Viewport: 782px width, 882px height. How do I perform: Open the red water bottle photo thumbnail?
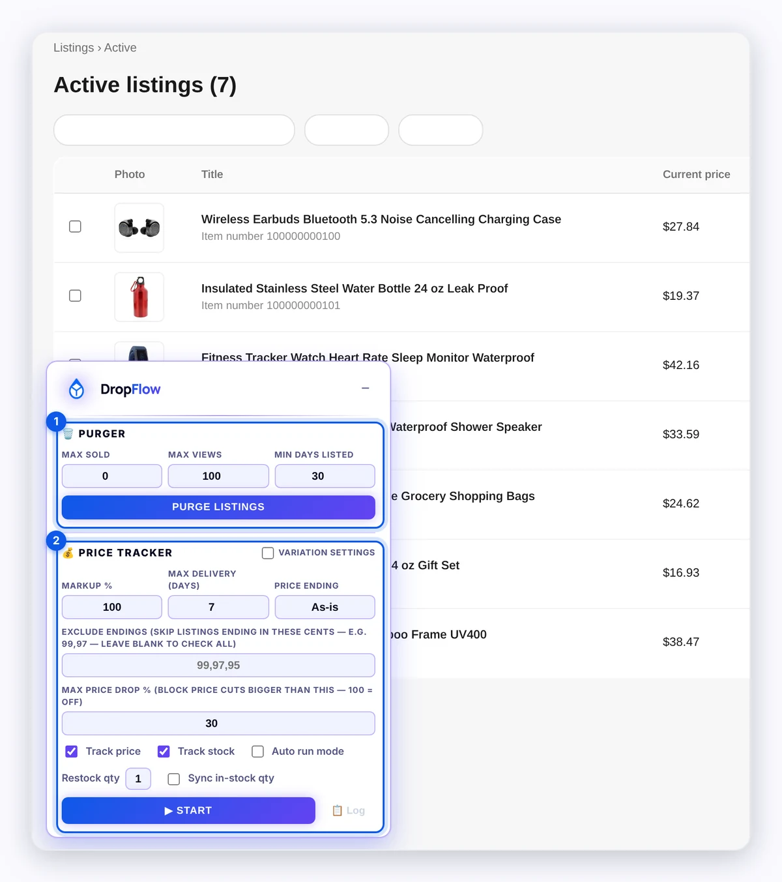139,297
